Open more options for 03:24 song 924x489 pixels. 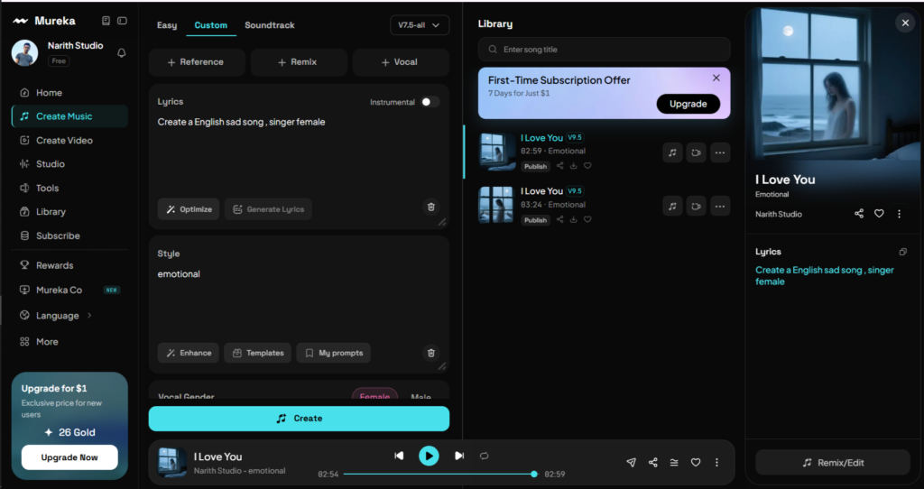pos(719,207)
